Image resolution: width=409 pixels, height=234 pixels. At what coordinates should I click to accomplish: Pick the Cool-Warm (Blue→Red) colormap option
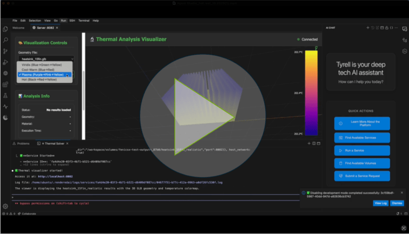(37, 69)
